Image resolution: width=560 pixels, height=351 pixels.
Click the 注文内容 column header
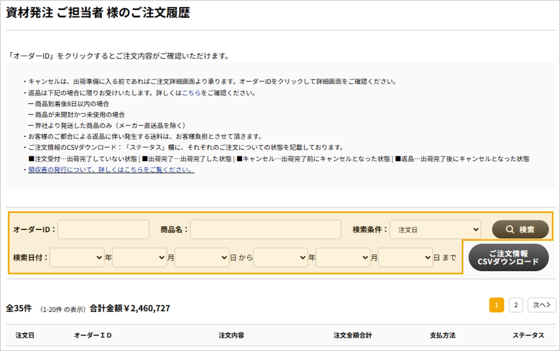pyautogui.click(x=231, y=335)
